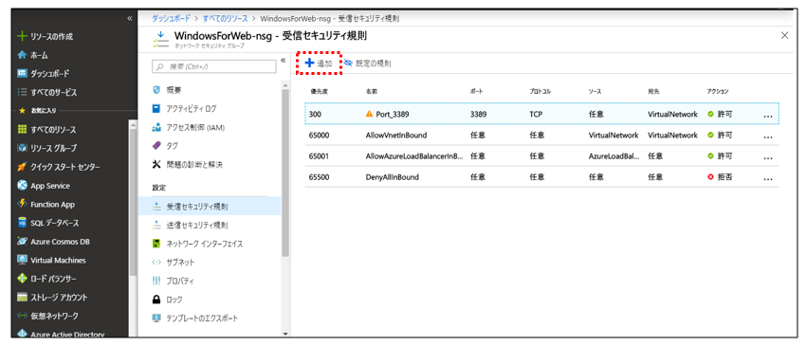Open the Virtual Machines monitor icon

[x=22, y=260]
